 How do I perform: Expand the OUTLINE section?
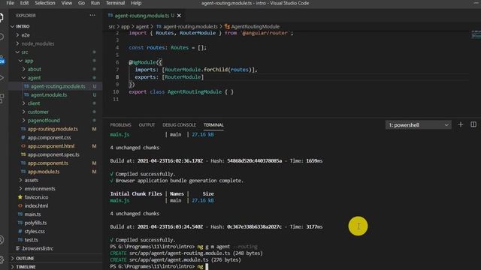coord(25,259)
